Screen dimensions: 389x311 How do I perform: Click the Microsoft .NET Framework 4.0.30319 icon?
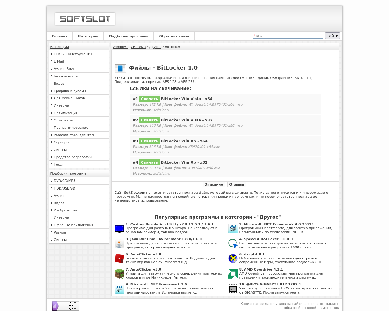click(x=233, y=229)
